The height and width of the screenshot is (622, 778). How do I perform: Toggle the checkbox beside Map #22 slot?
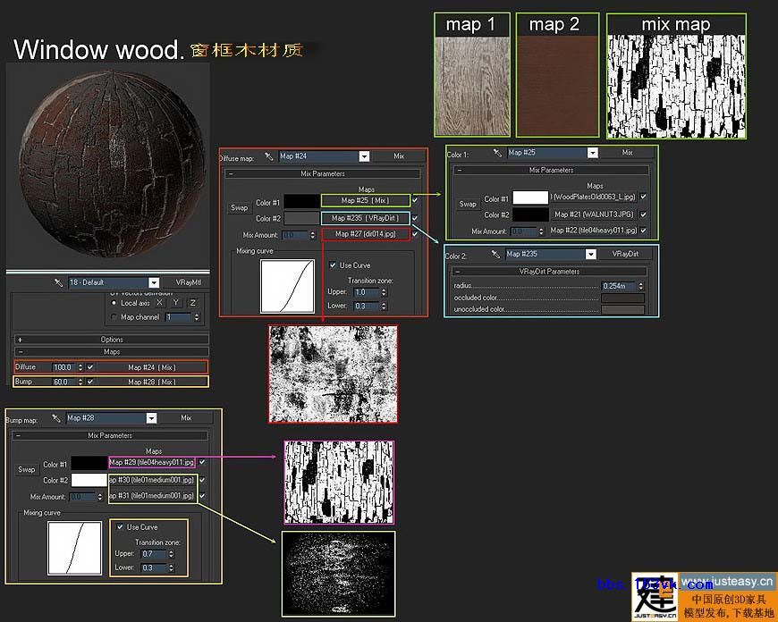click(x=643, y=231)
